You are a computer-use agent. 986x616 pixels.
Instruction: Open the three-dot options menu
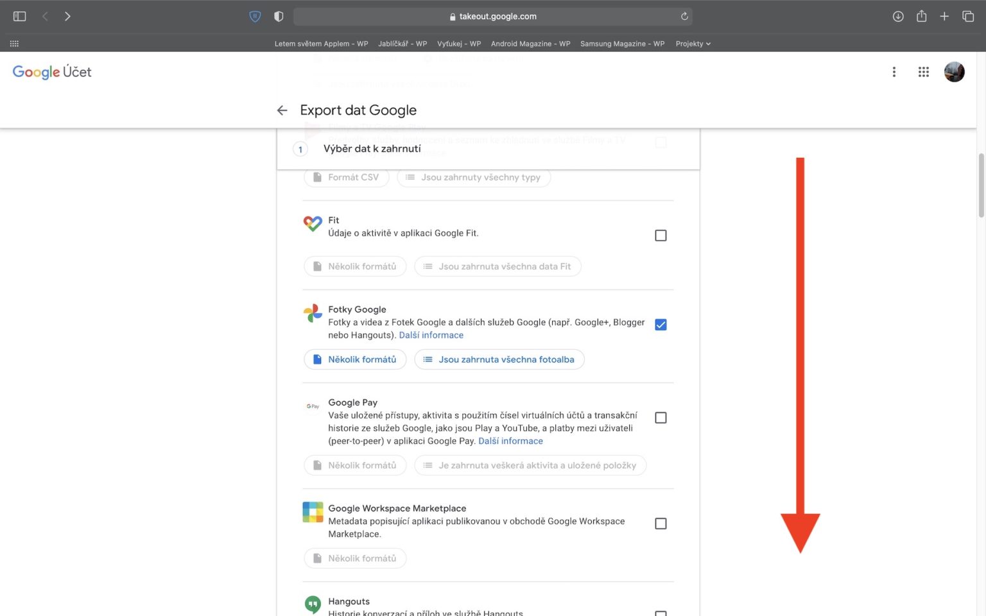pos(894,72)
